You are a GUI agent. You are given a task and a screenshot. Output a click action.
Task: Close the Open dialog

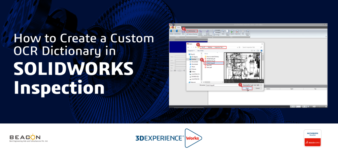pos(262,44)
